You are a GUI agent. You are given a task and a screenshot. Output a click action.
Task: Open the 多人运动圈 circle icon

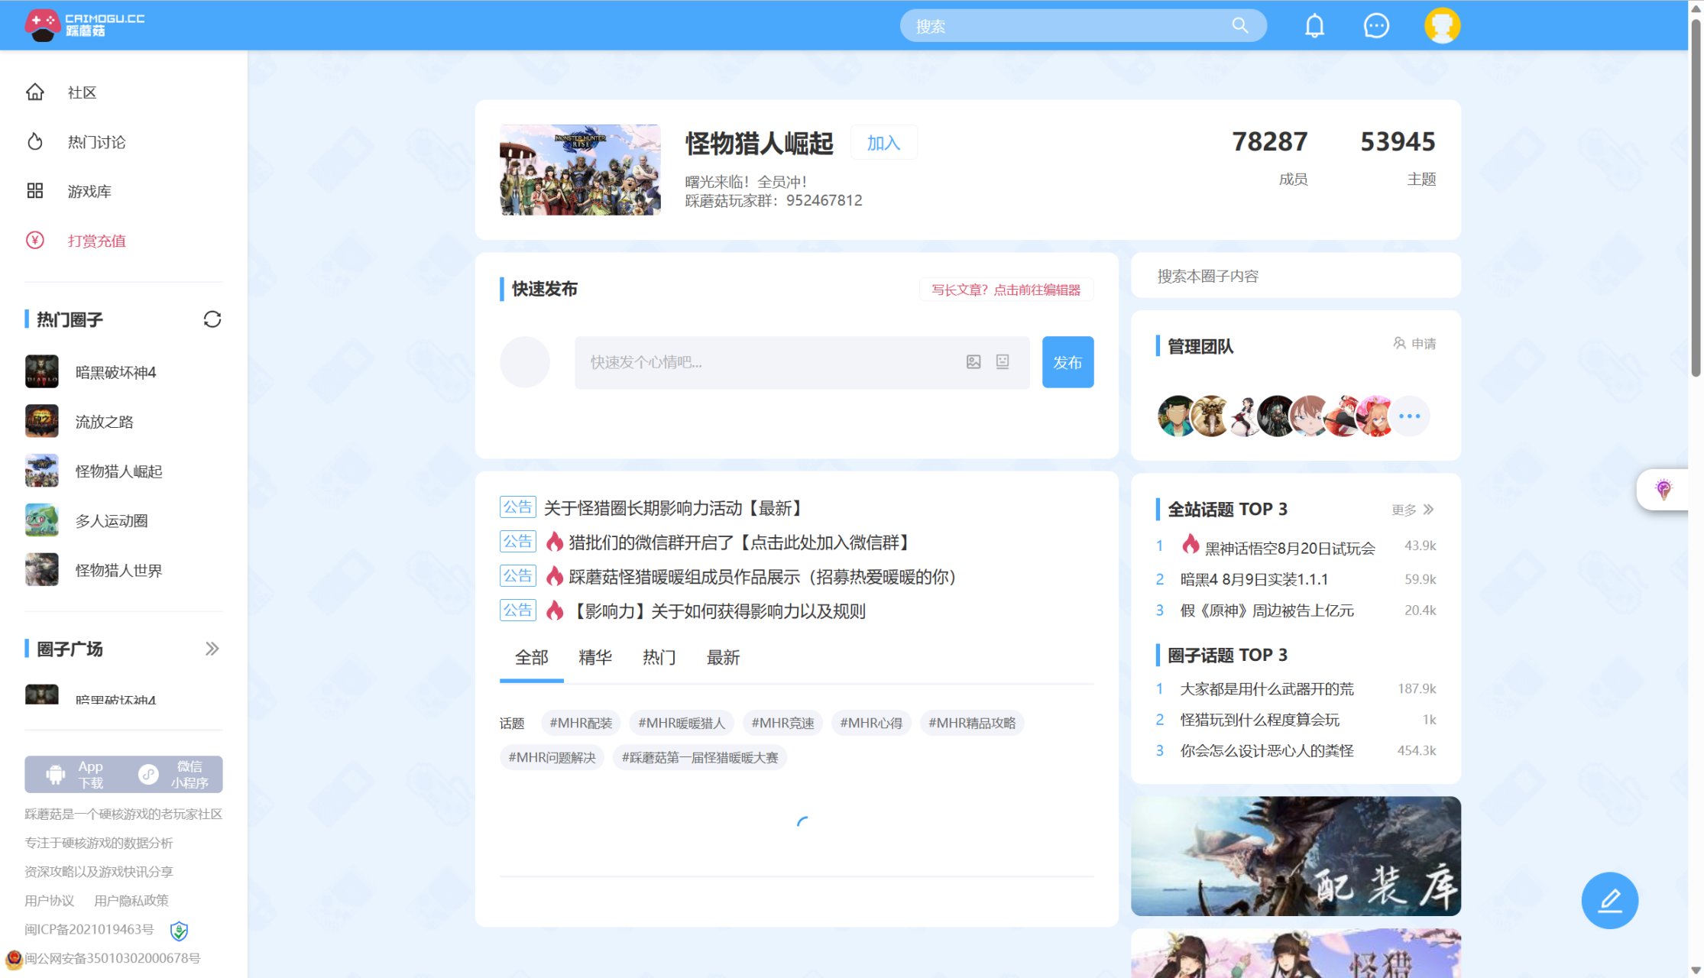coord(42,521)
